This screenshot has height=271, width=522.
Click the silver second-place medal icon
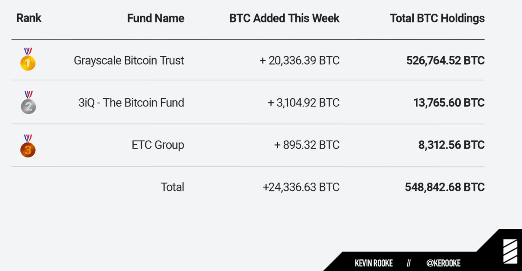pyautogui.click(x=28, y=103)
